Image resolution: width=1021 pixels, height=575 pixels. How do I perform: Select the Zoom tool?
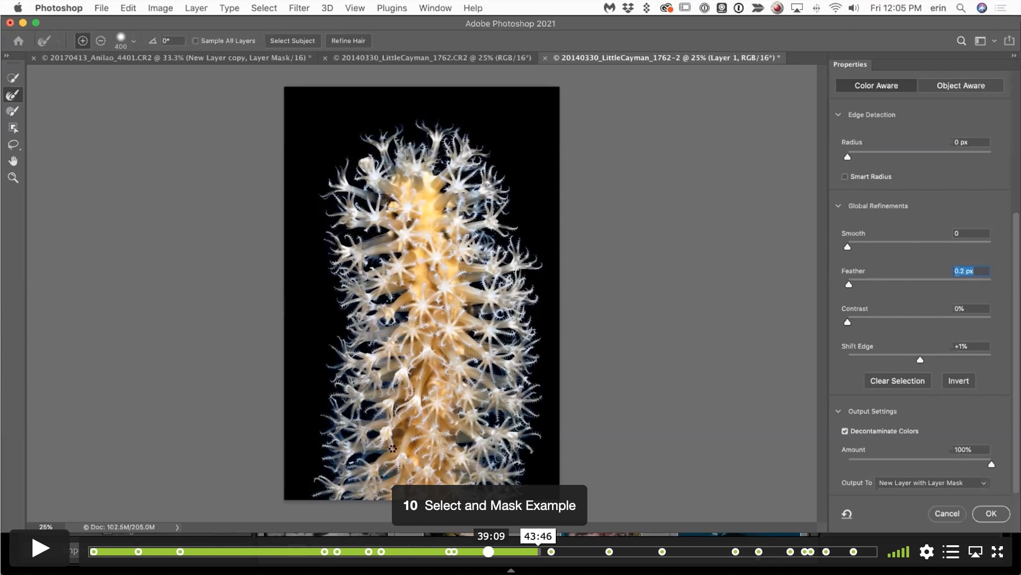[x=13, y=177]
